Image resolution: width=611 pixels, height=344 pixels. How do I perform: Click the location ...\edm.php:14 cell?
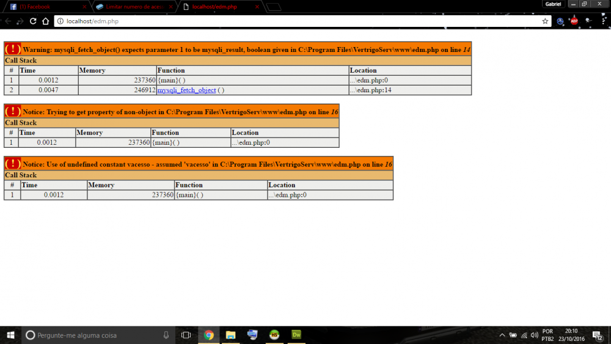click(x=410, y=90)
